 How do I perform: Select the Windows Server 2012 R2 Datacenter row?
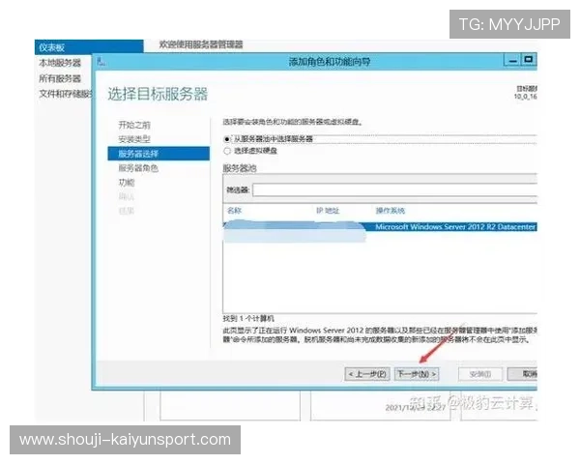[x=380, y=227]
